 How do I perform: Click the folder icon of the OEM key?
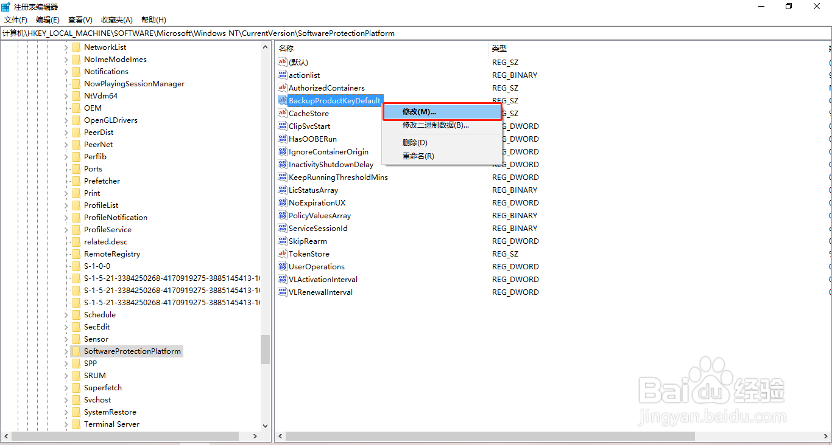[x=76, y=108]
